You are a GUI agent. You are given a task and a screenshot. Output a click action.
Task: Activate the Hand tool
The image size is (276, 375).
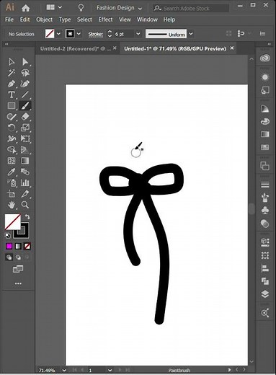pyautogui.click(x=12, y=205)
